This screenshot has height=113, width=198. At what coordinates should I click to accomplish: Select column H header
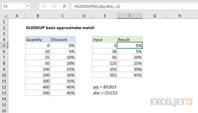180,16
